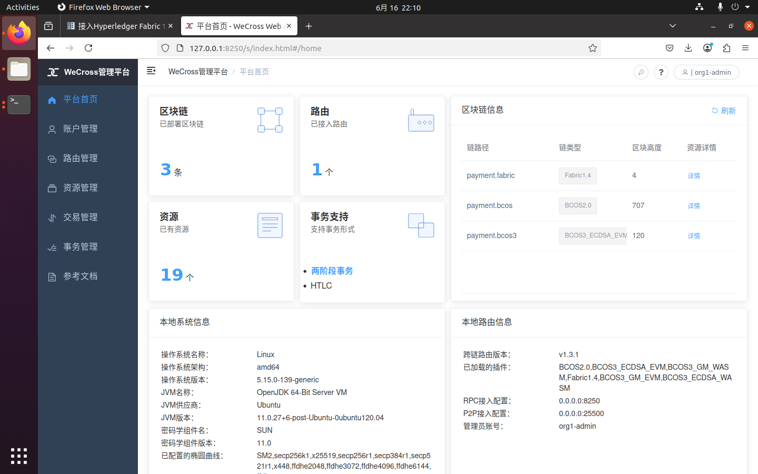This screenshot has height=474, width=758.
Task: Show applications grid in dock
Action: click(19, 456)
